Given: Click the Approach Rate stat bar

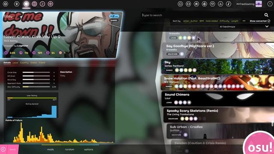Looking at the screenshot, I should (x=36, y=83).
